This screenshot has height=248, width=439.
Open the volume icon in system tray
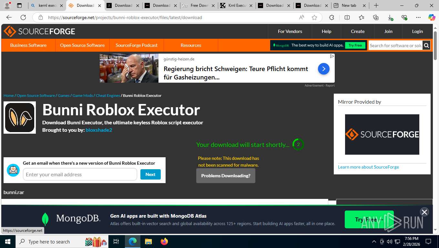[389, 242]
